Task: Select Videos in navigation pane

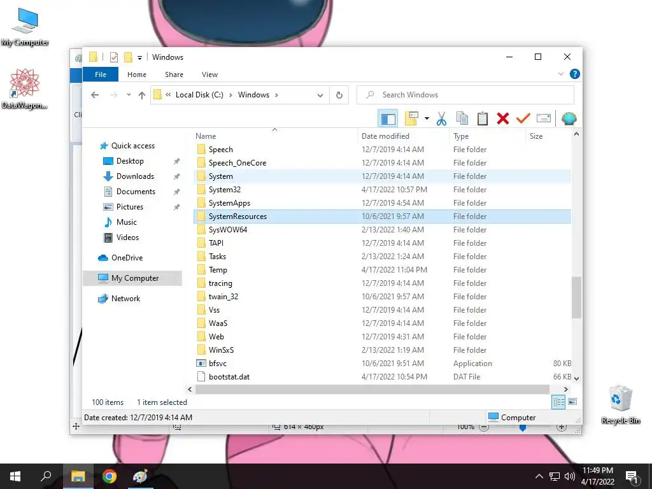Action: (x=127, y=237)
